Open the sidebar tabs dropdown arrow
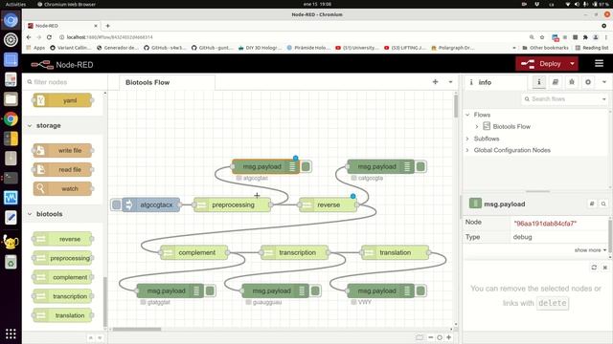 [604, 82]
